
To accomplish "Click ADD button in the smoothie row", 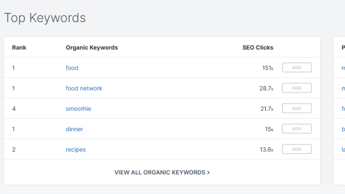I will pyautogui.click(x=297, y=108).
